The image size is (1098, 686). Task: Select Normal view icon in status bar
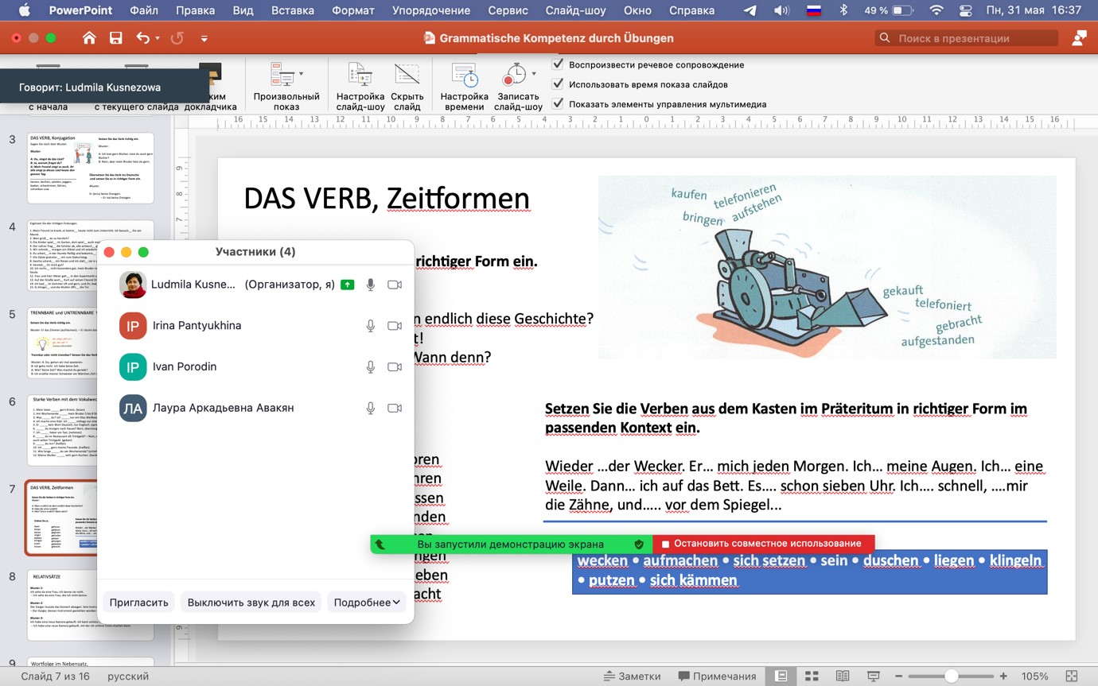[781, 676]
